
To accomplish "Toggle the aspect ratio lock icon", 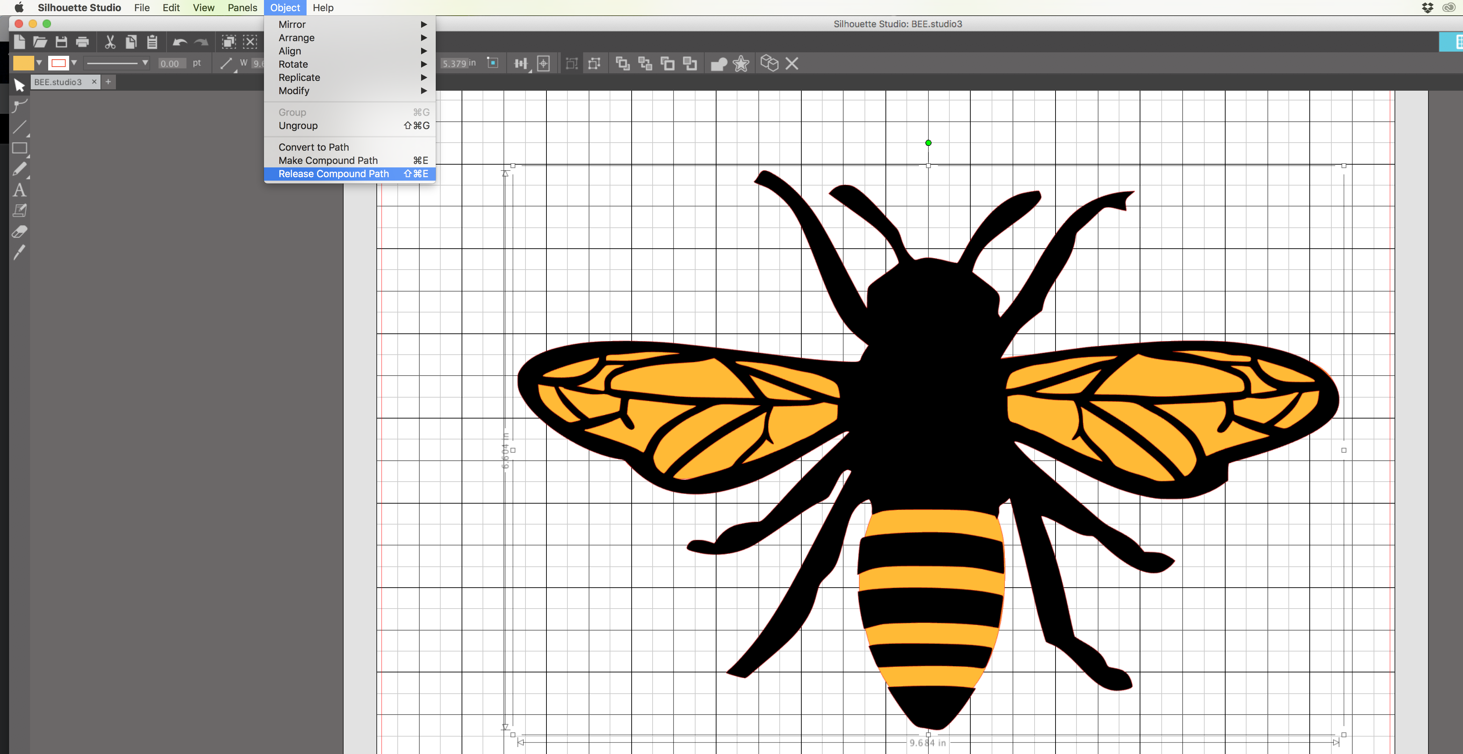I will [492, 63].
